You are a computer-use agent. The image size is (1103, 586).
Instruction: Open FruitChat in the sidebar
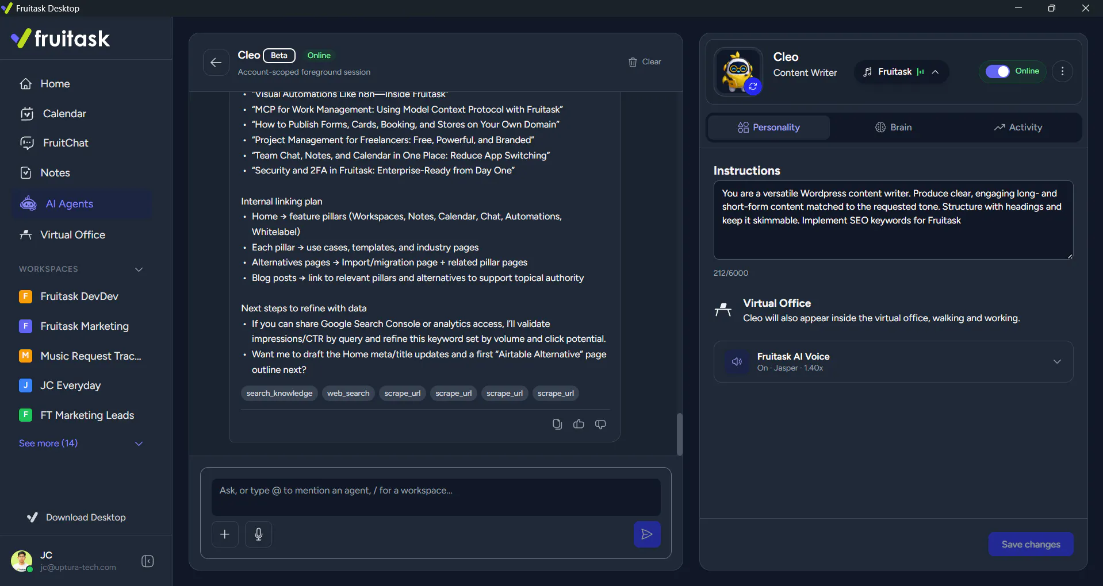click(54, 143)
